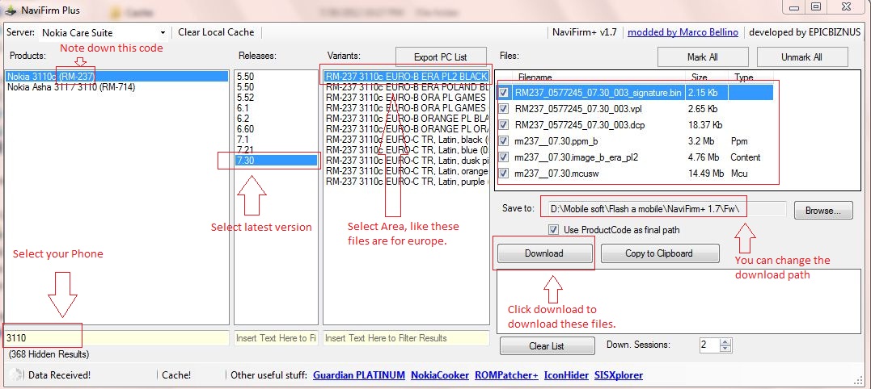
Task: Uncheck the 07.30_003.vpl file checkbox
Action: 504,109
